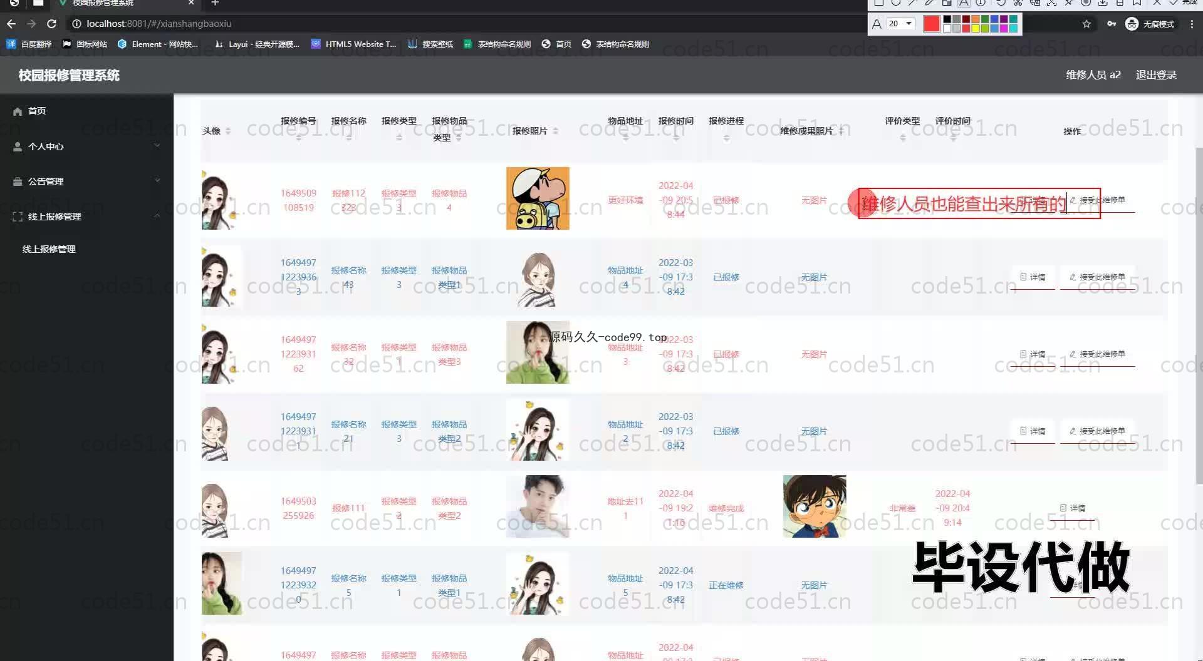Go back in browser history

tap(11, 24)
